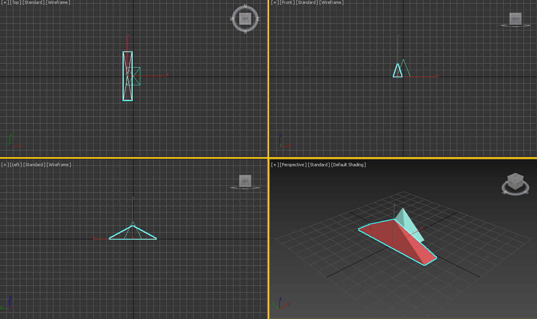Open the [Wireframe] shading menu in Left viewport
The width and height of the screenshot is (537, 319).
point(59,165)
